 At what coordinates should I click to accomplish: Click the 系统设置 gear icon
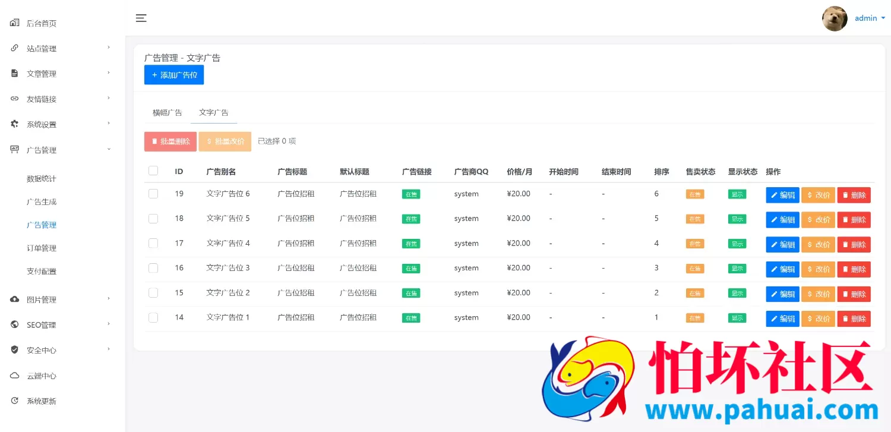coord(15,124)
